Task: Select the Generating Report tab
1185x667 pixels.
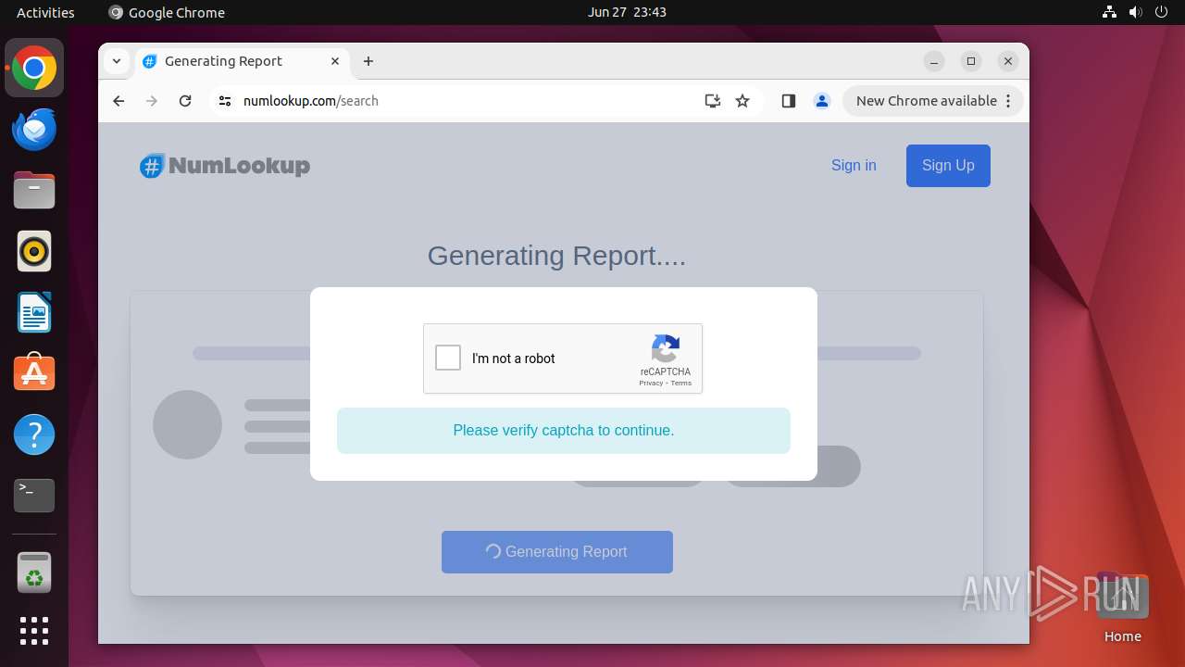Action: pos(243,61)
